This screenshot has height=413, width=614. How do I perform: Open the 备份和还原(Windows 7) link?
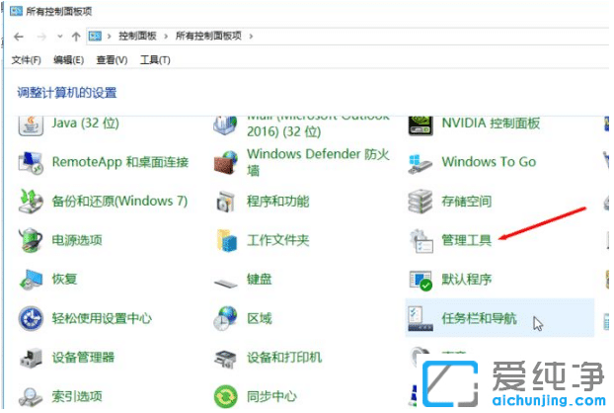119,202
